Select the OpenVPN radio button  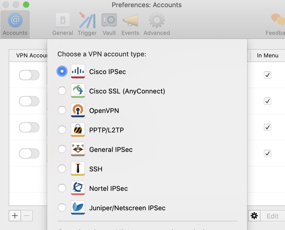pos(62,110)
